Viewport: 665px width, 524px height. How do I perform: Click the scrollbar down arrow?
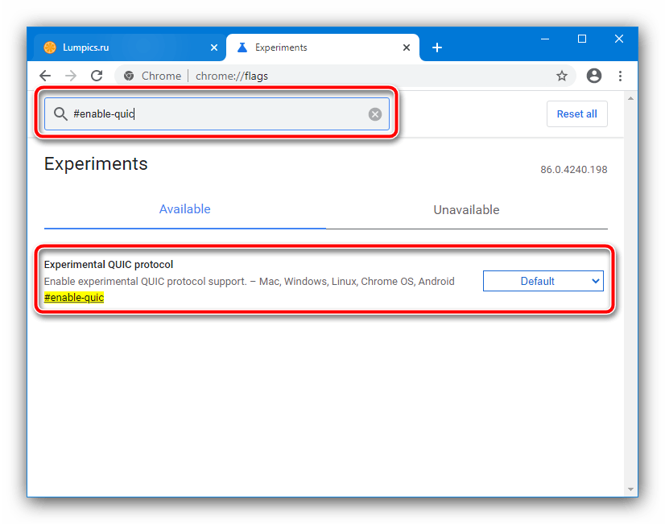pyautogui.click(x=631, y=489)
